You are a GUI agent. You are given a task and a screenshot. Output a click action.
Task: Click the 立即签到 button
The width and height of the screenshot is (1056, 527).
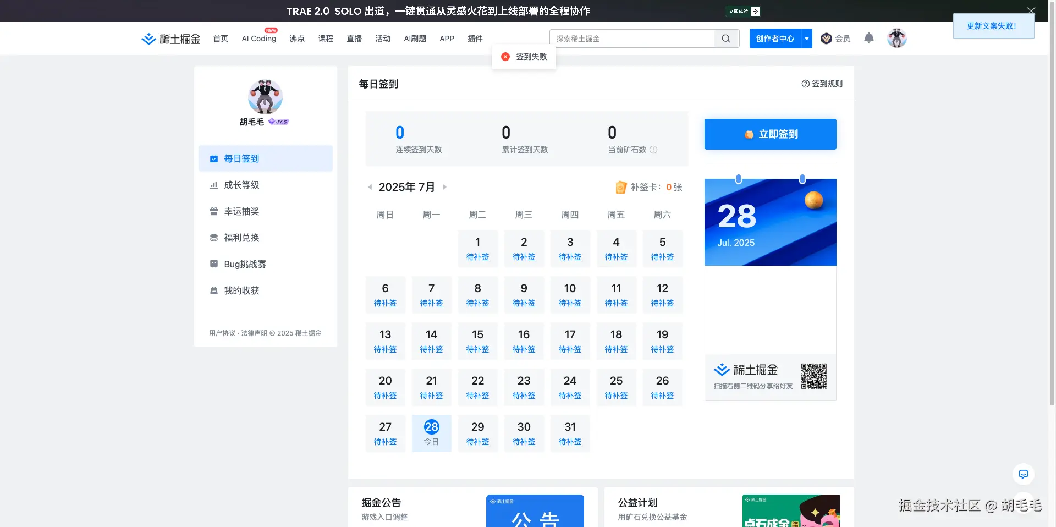[769, 134]
